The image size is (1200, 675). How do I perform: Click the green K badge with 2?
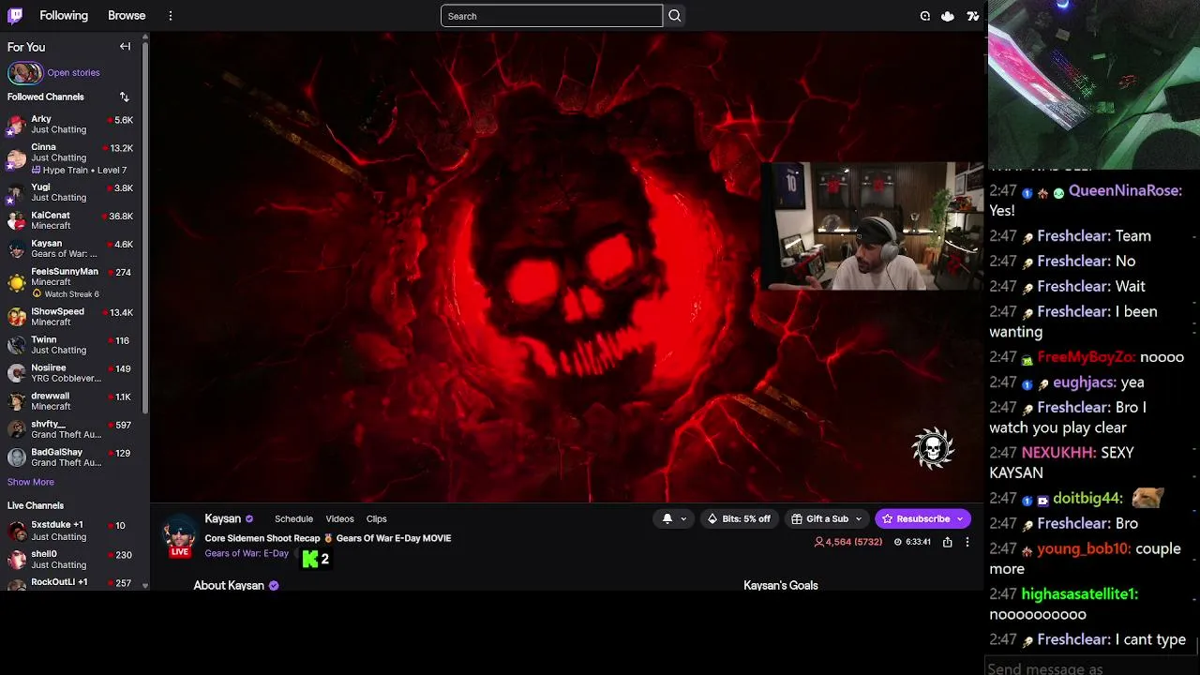click(x=315, y=559)
